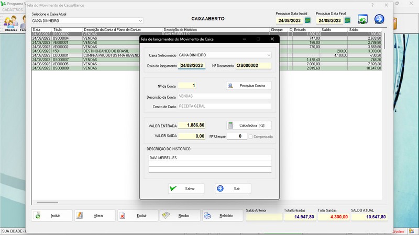The height and width of the screenshot is (235, 419).
Task: Click the green refresh search icon
Action: [362, 19]
